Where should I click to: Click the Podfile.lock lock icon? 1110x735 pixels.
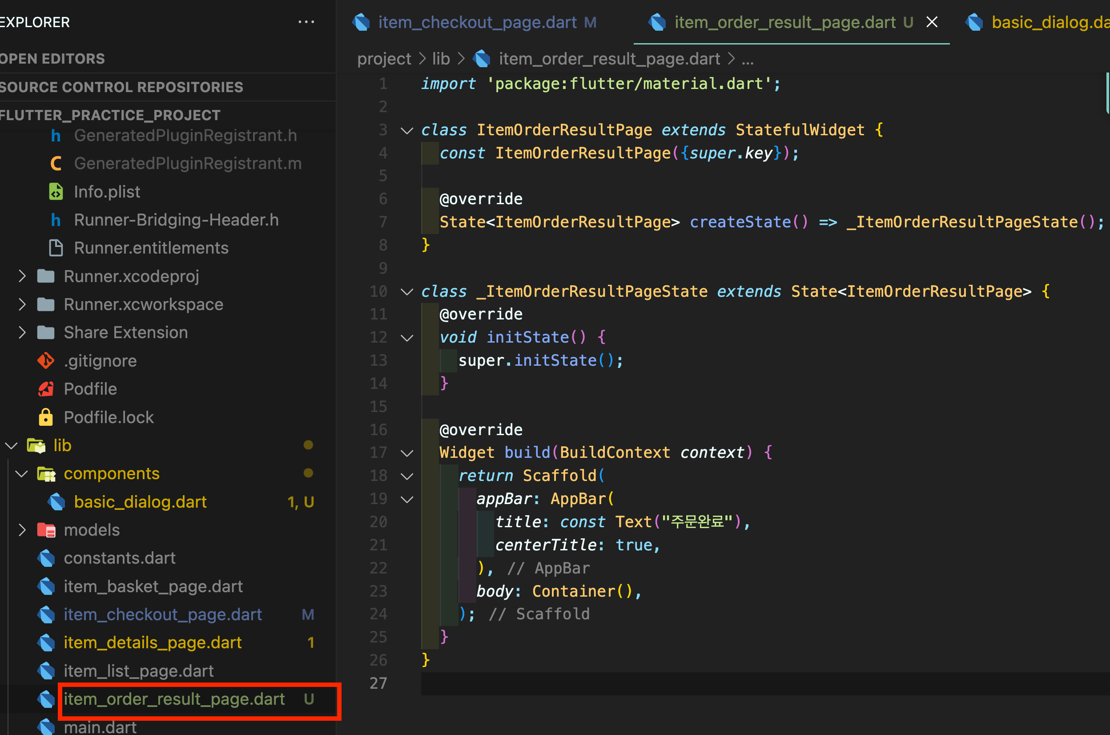45,417
